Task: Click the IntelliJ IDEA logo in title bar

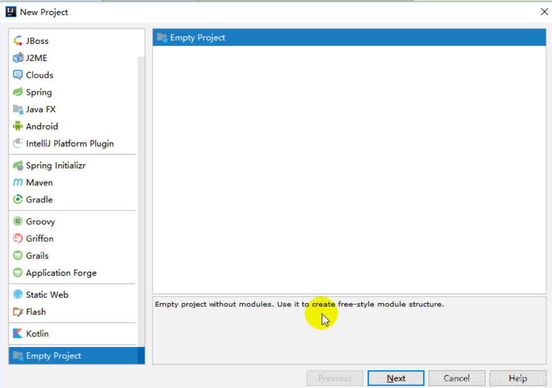Action: click(x=11, y=12)
